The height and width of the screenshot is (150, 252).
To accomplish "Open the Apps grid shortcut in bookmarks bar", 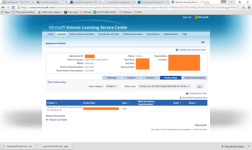I will (x=5, y=12).
